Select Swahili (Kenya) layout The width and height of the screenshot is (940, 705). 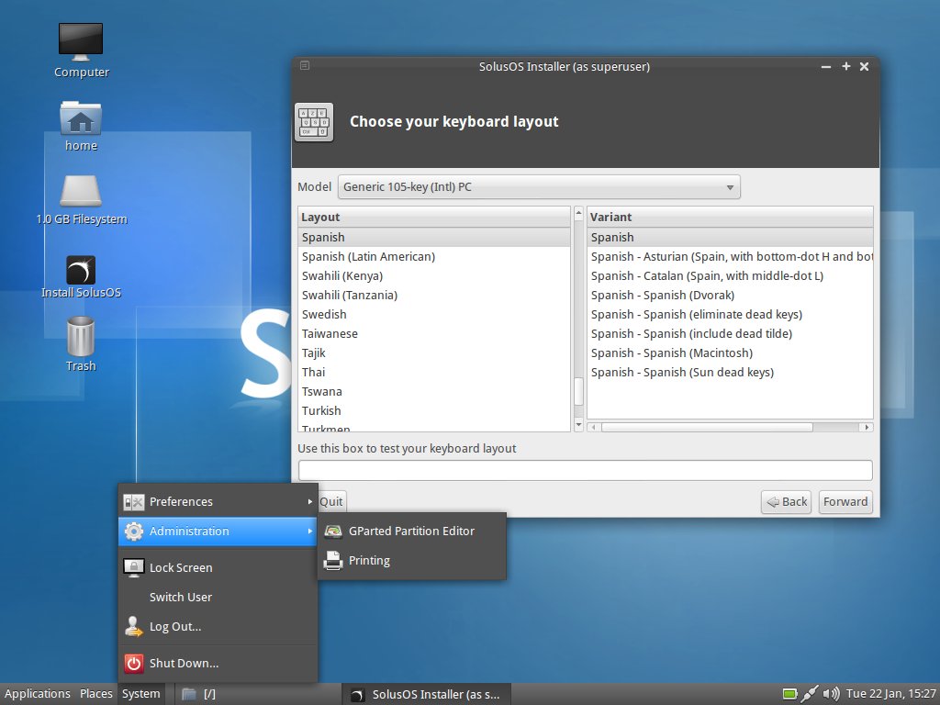point(434,275)
